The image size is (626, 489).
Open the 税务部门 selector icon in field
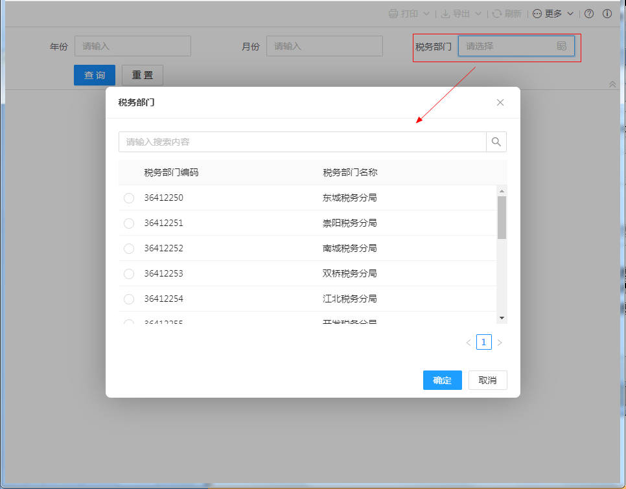point(562,46)
